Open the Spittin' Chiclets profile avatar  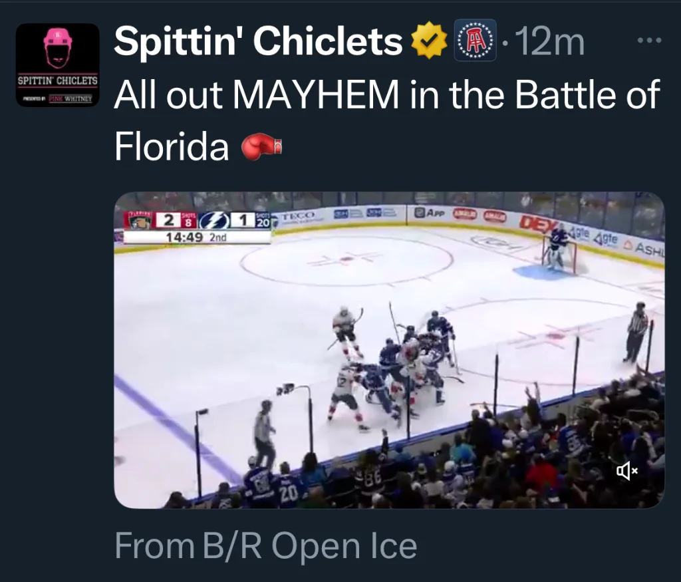(x=57, y=65)
